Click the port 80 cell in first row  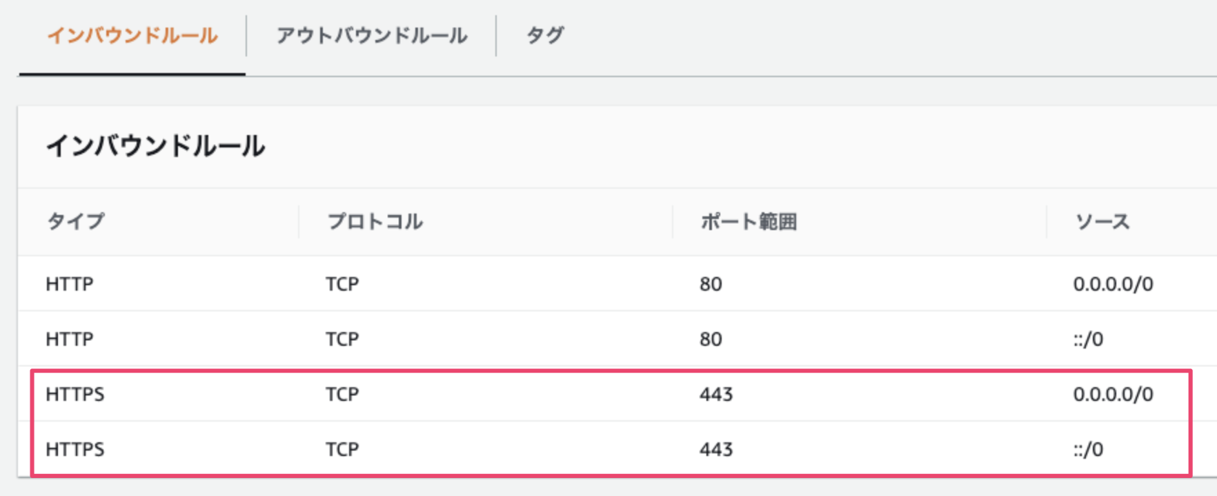click(x=711, y=284)
